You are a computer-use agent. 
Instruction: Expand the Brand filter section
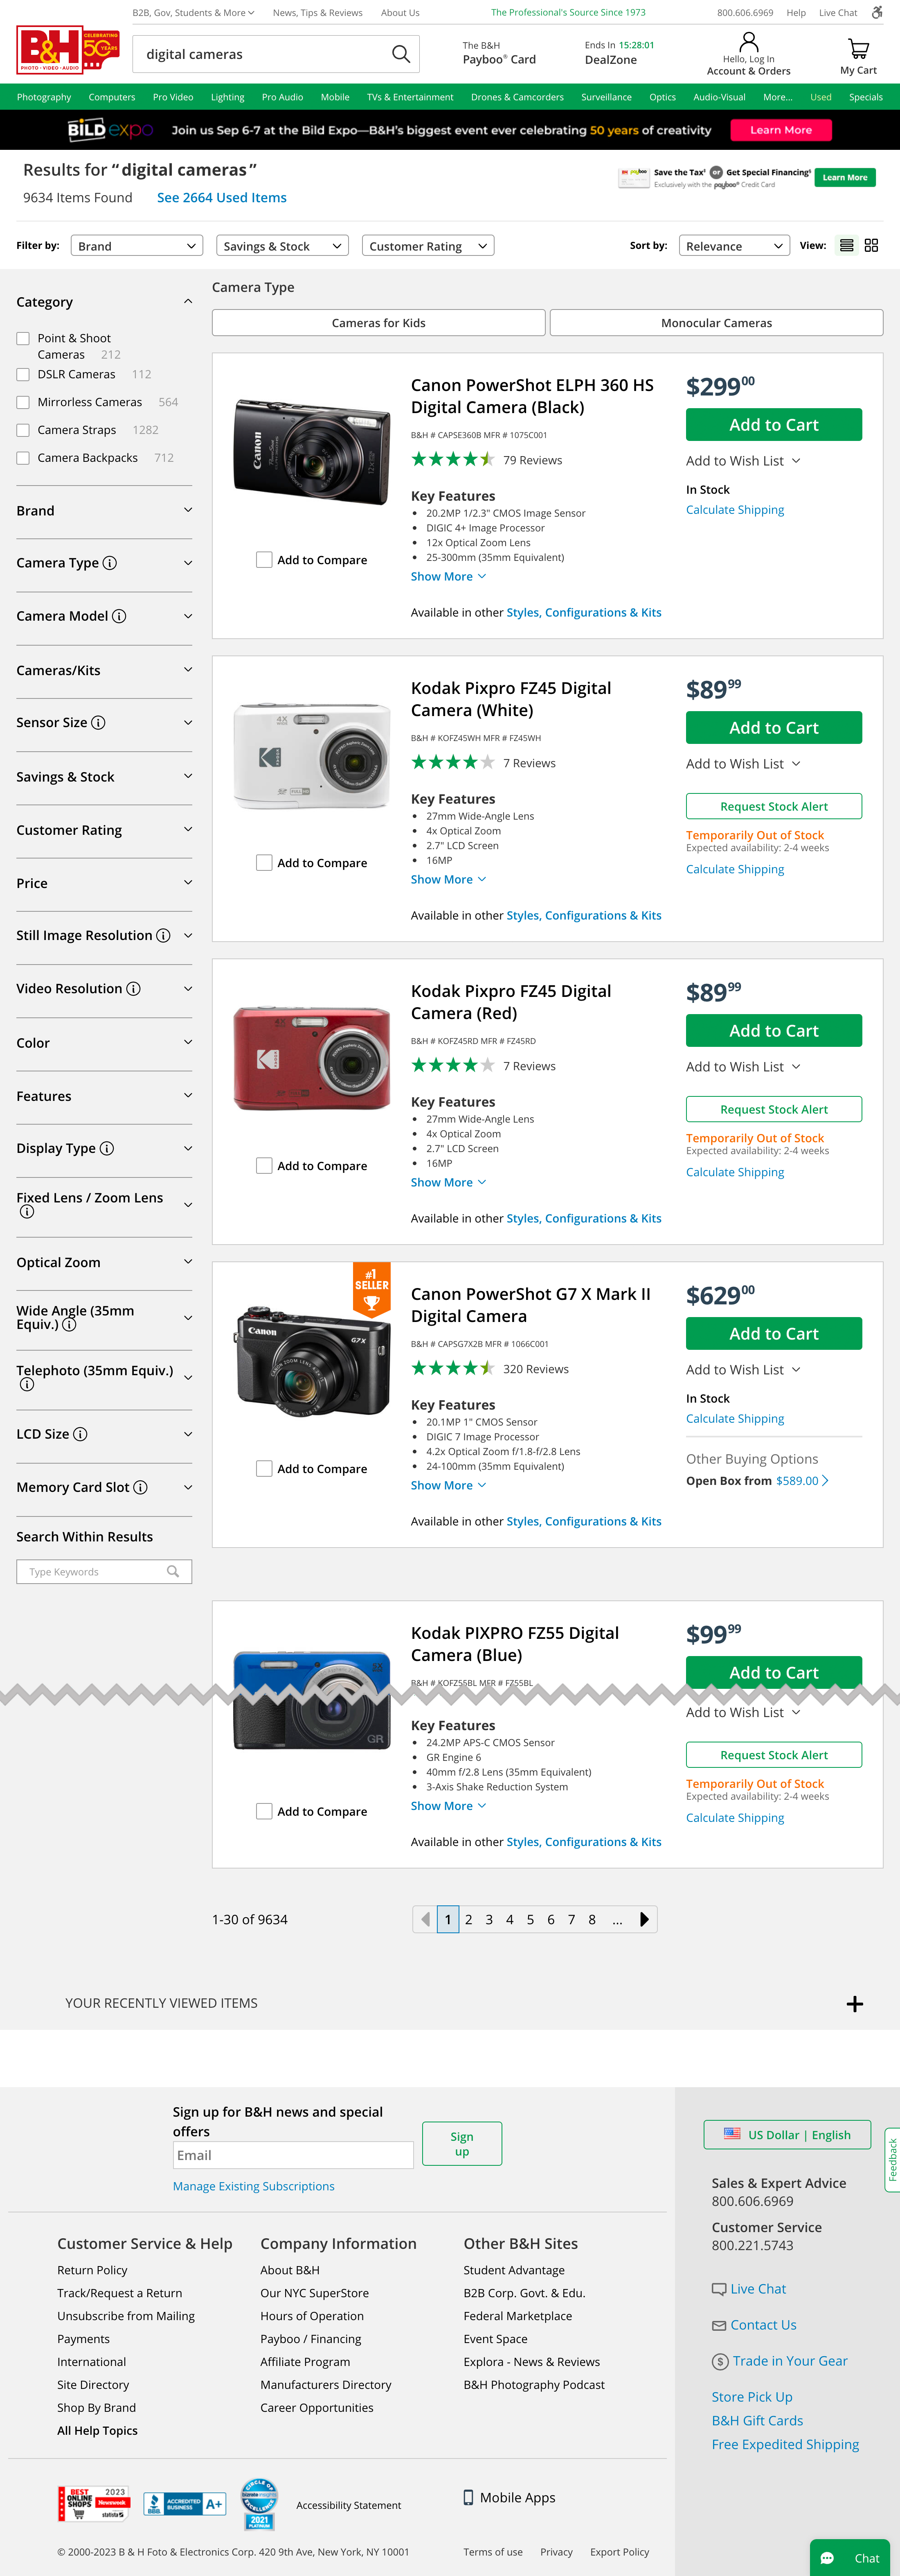(x=188, y=510)
